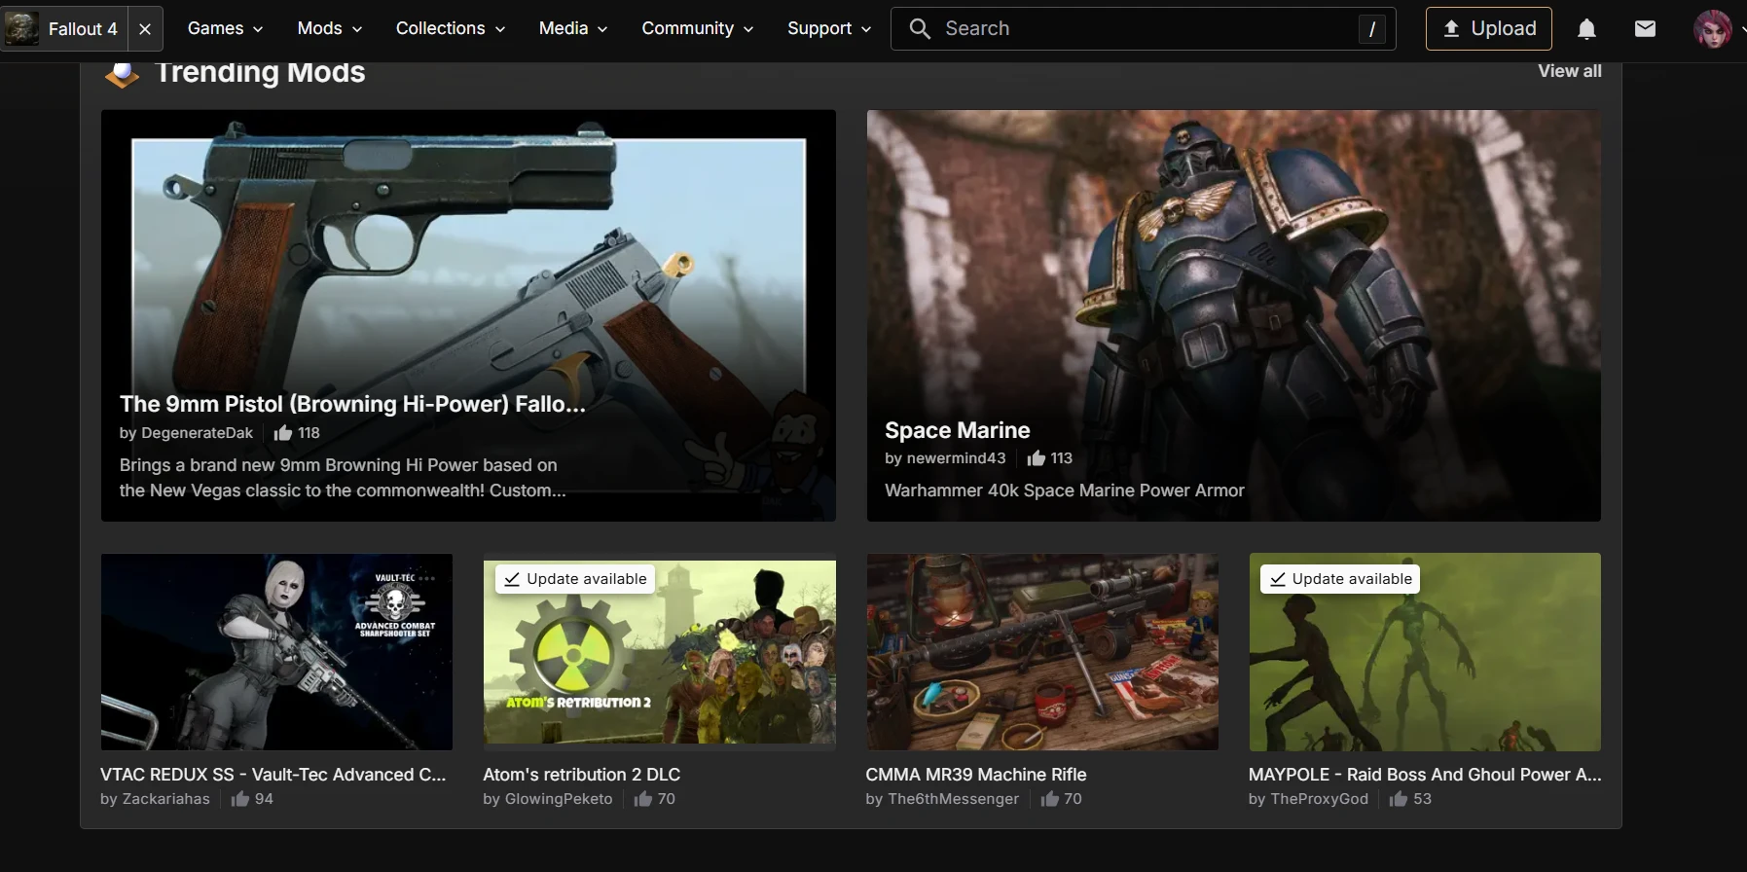Click the Upload button
Image resolution: width=1747 pixels, height=872 pixels.
click(x=1489, y=28)
